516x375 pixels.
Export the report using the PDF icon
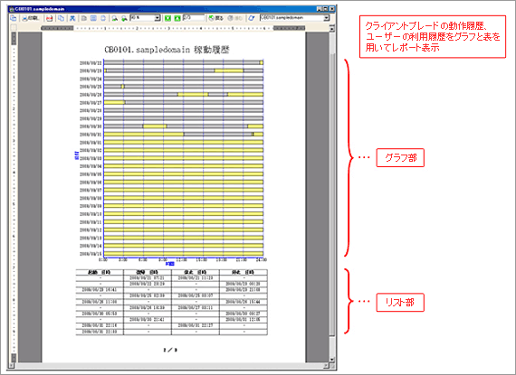click(50, 18)
